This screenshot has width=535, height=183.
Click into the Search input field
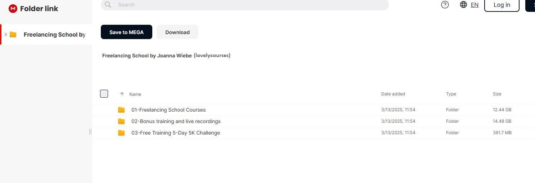[x=248, y=5]
